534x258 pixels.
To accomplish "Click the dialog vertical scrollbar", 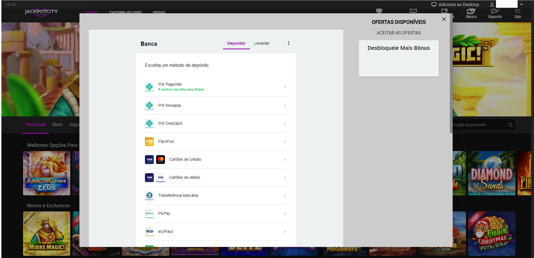I will (x=451, y=73).
